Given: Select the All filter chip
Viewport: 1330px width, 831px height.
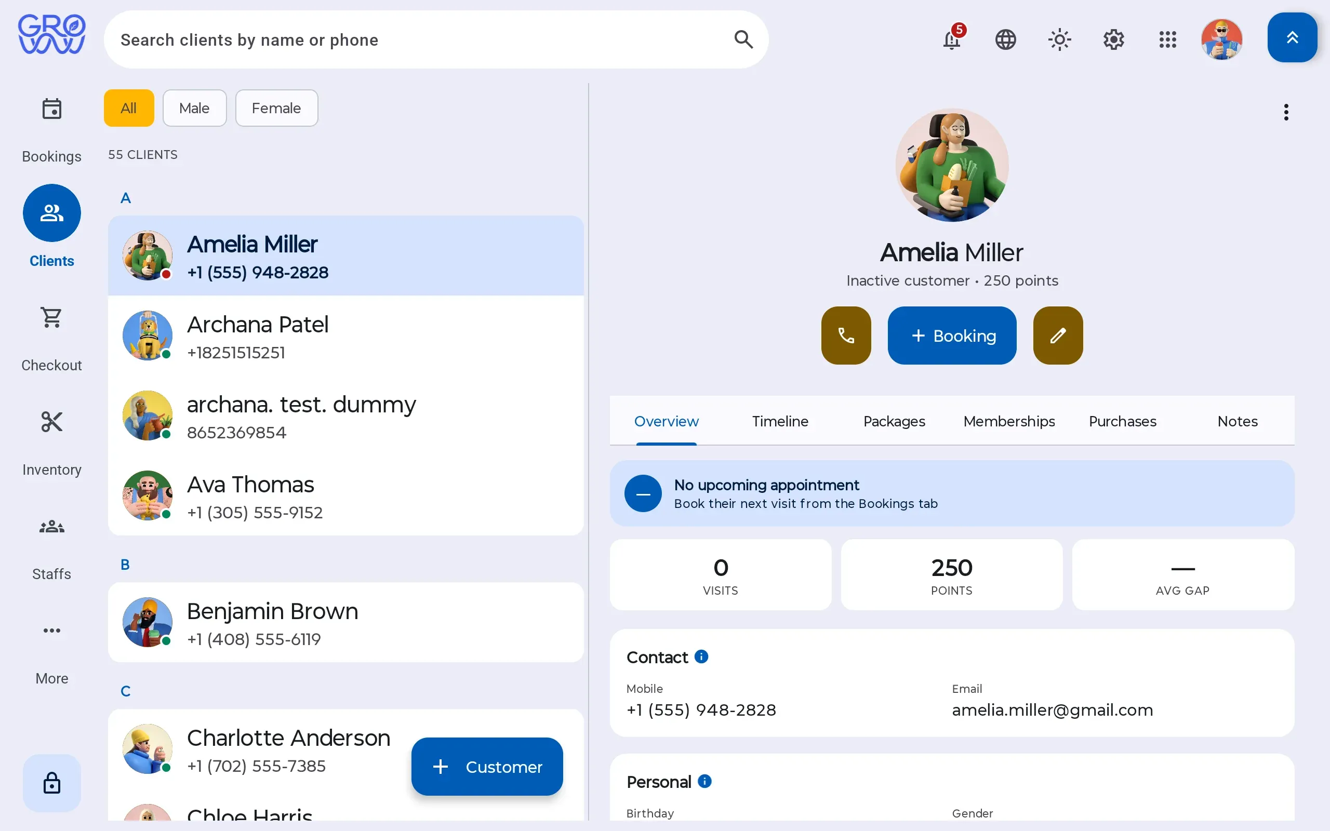Looking at the screenshot, I should (x=129, y=108).
